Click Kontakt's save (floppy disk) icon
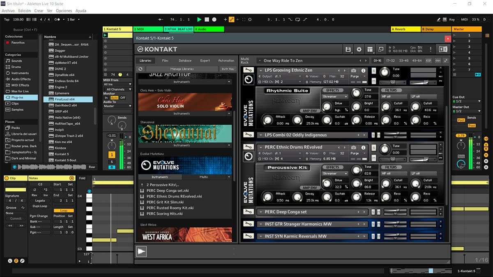Screen dimensions: 493x277 [348, 49]
